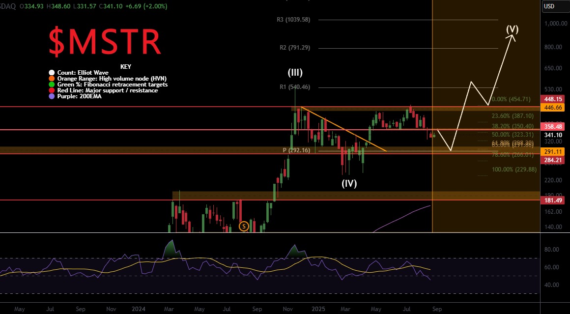Select the (III) wave label
This screenshot has height=314, width=570.
[x=295, y=73]
